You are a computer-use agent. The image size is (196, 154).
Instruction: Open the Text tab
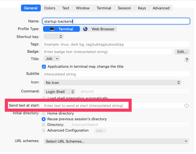[66, 8]
